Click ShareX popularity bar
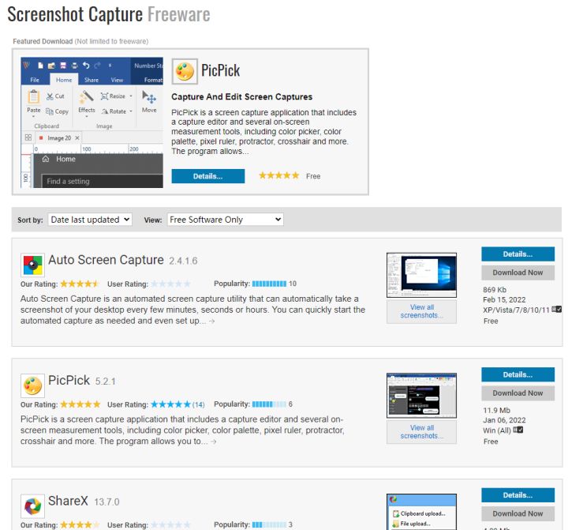 (x=269, y=524)
